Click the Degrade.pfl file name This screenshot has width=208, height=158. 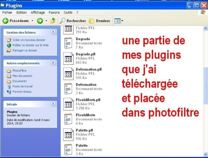(x=86, y=54)
